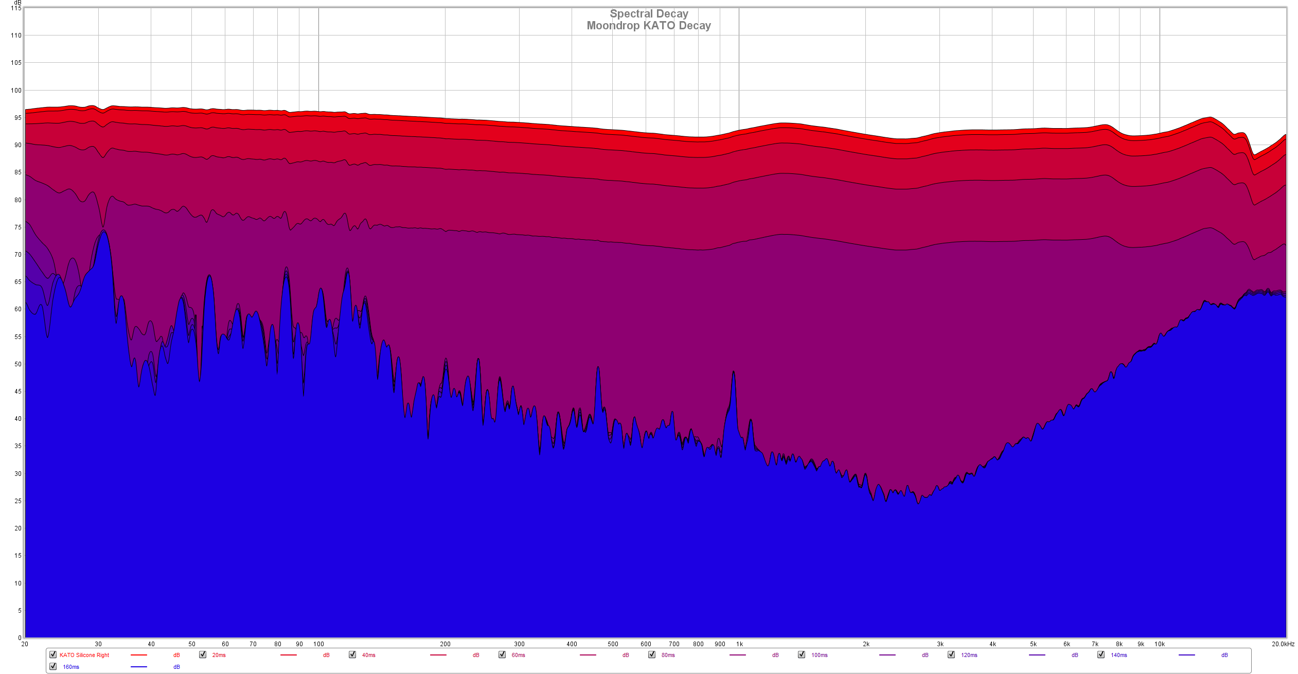Hide the 120ms decay trace
The width and height of the screenshot is (1298, 674).
point(951,654)
